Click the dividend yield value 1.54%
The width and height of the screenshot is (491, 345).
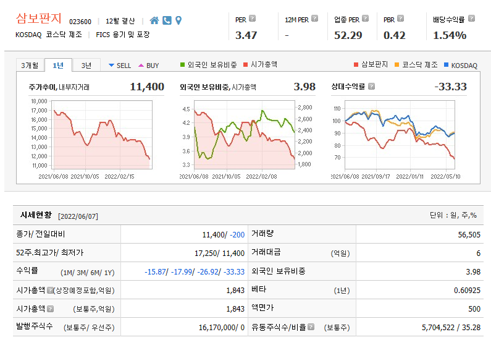pos(450,35)
